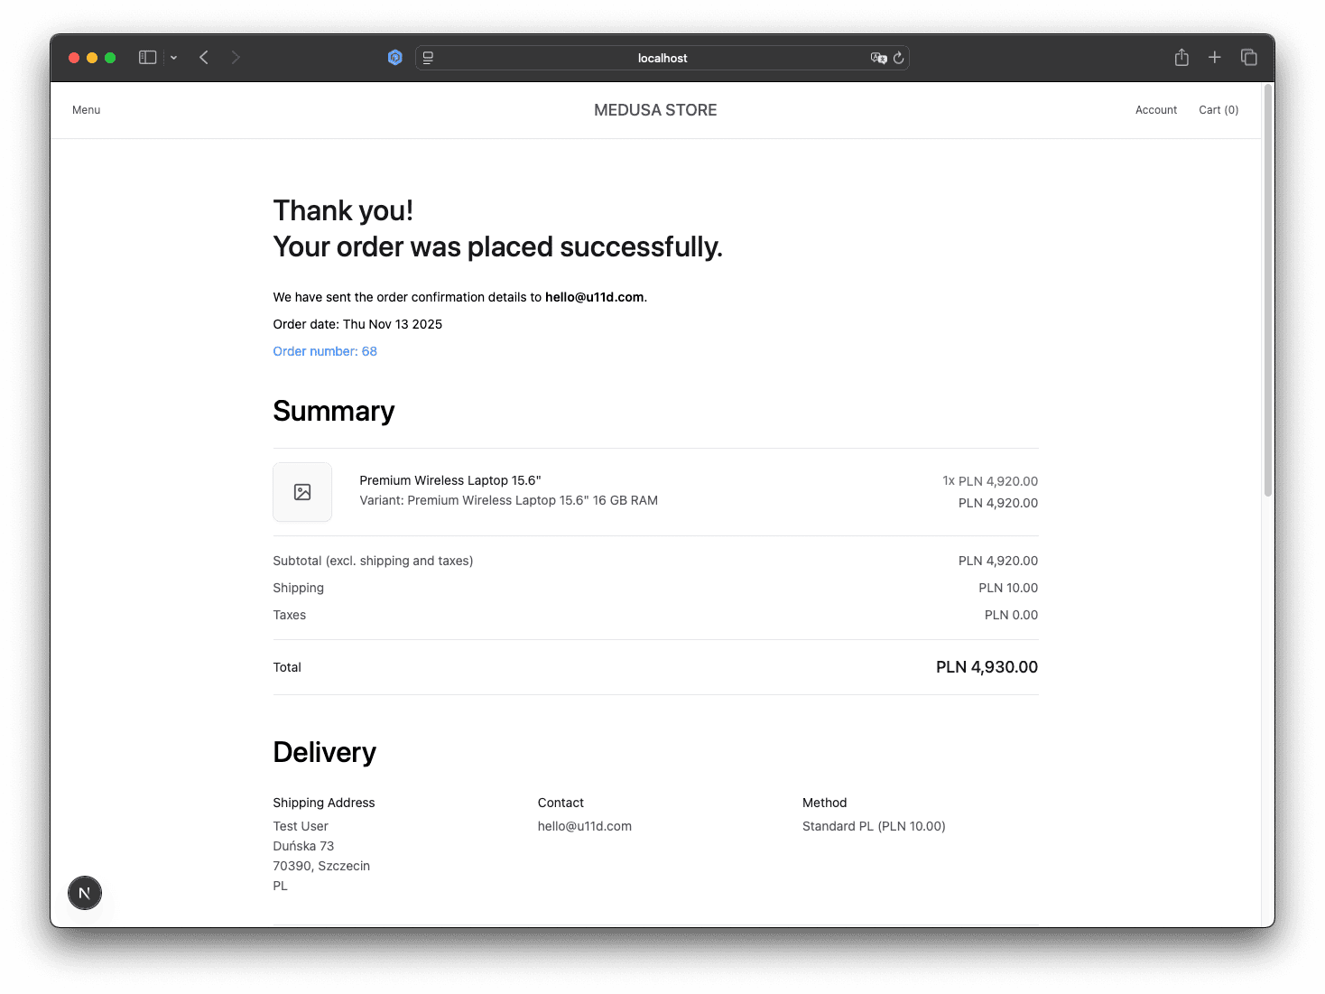Screen dimensions: 1325x994
Task: Open the store Menu
Action: 87,110
